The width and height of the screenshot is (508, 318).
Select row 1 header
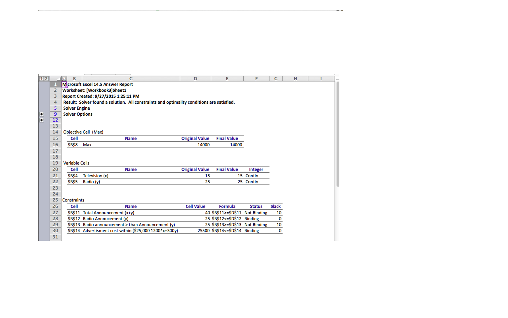pyautogui.click(x=56, y=84)
